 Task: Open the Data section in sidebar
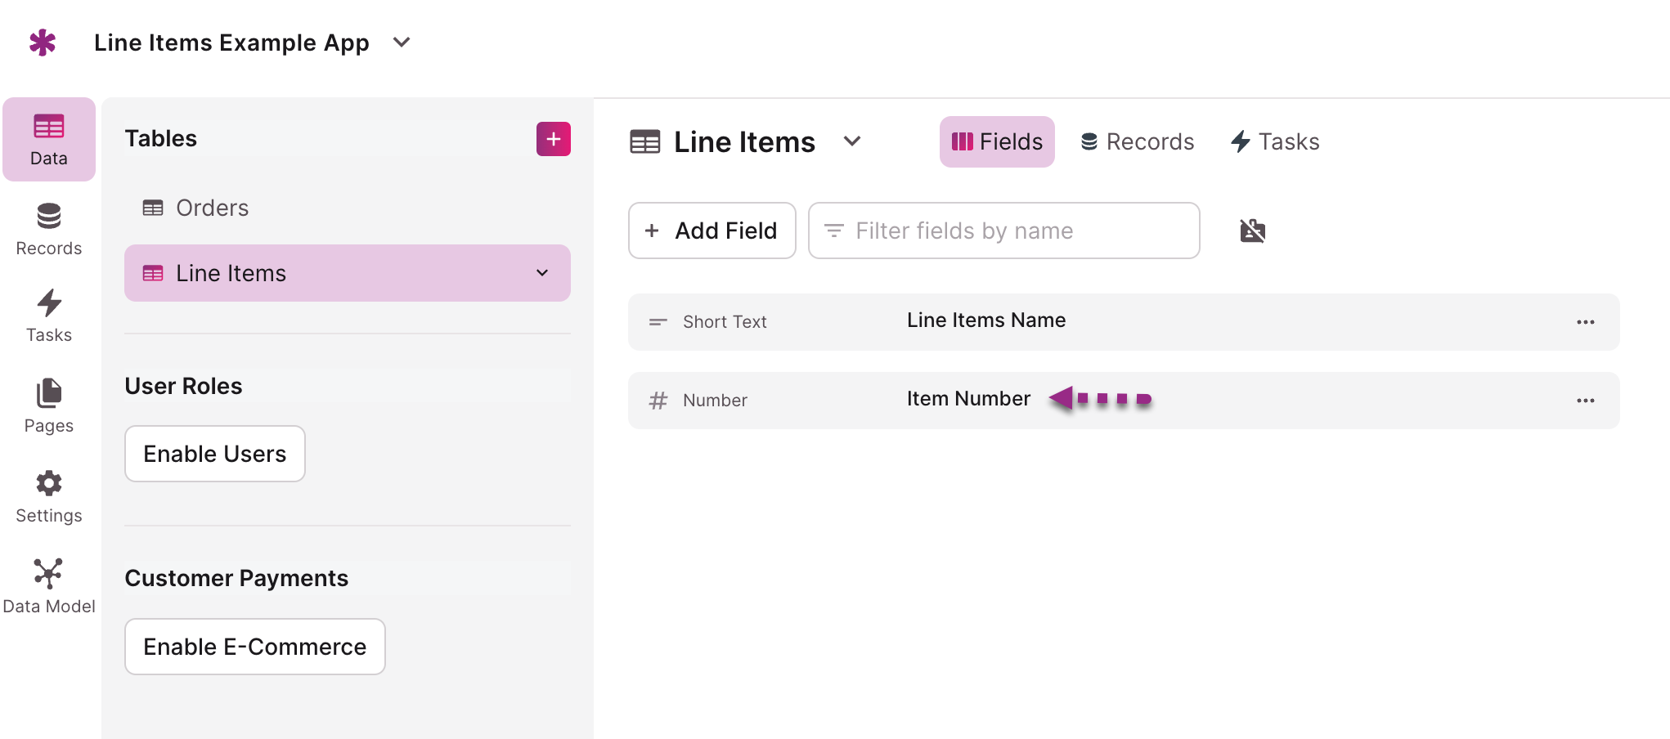(49, 140)
